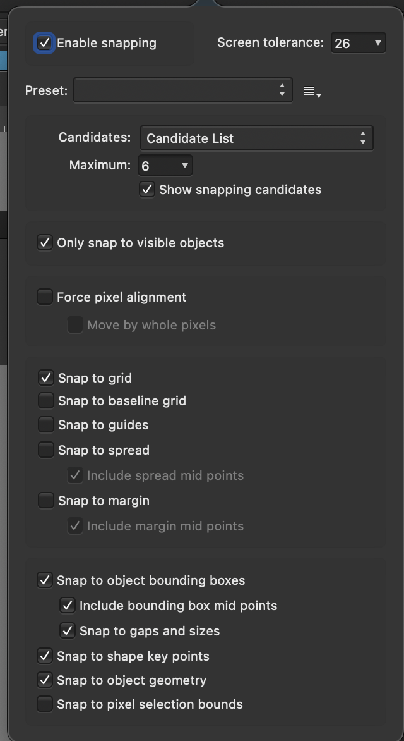
Task: Enable Snap to spread
Action: click(45, 450)
